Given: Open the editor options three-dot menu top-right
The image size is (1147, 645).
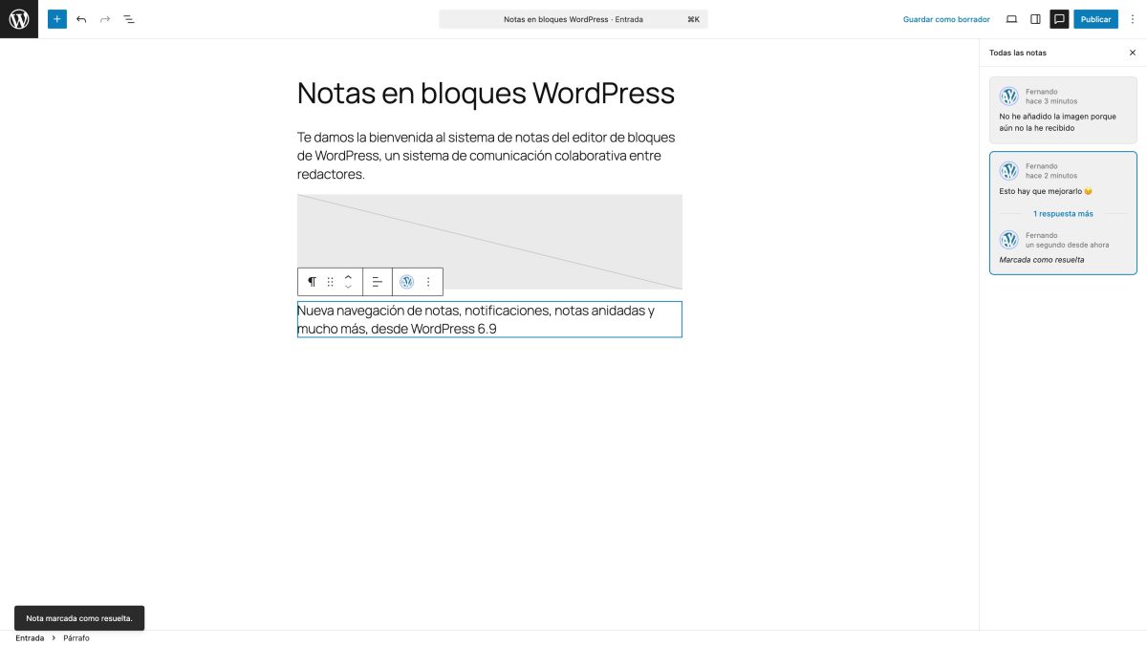Looking at the screenshot, I should pos(1133,18).
